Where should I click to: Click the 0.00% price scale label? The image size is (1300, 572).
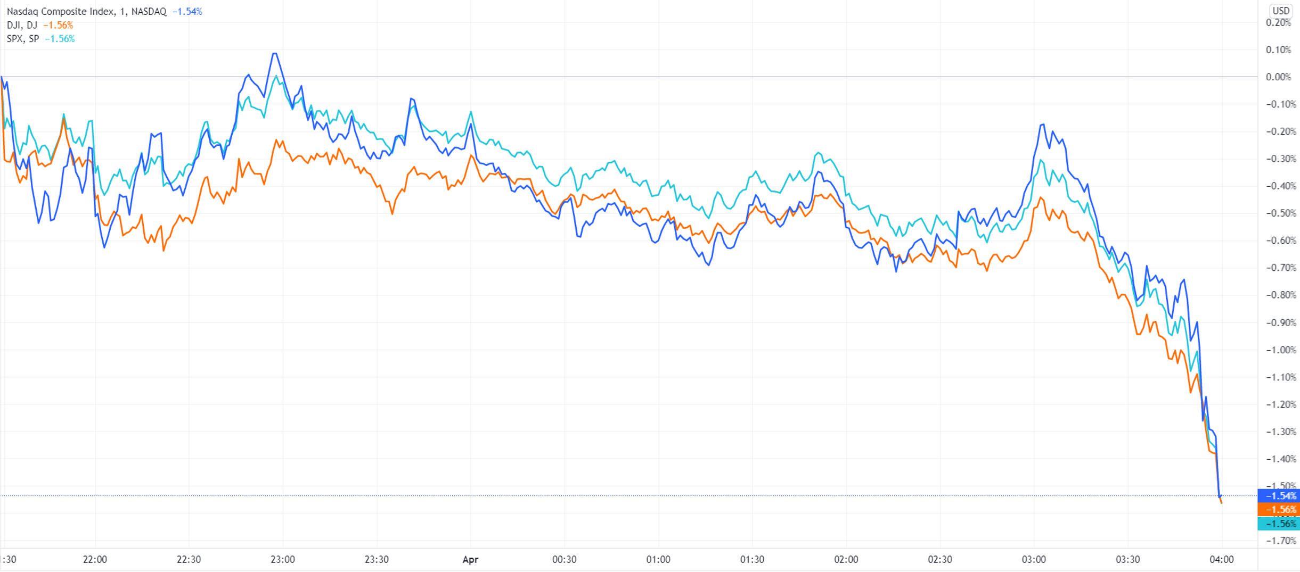point(1278,77)
